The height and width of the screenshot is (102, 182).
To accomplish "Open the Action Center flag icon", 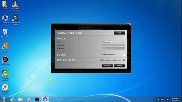I will [x=162, y=99].
